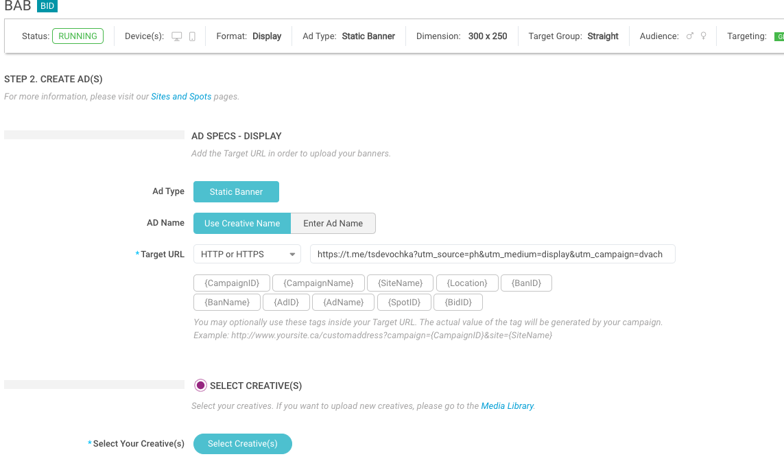Switch to Enter Ad Name option

click(x=333, y=224)
